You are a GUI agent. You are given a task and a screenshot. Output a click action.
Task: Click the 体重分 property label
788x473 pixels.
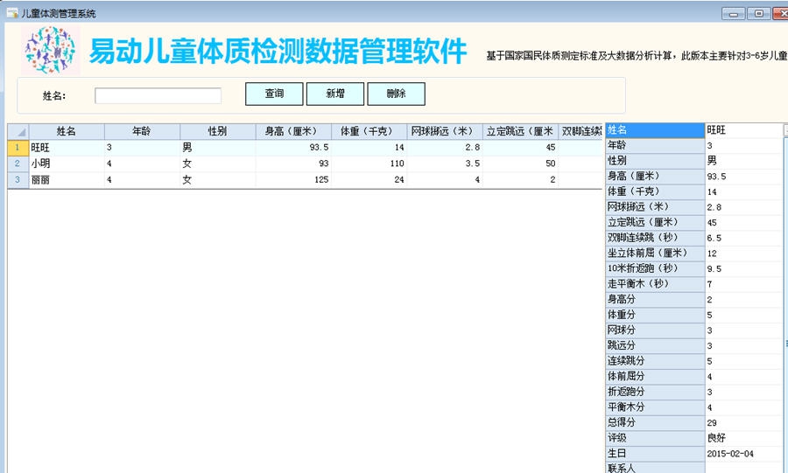click(655, 315)
